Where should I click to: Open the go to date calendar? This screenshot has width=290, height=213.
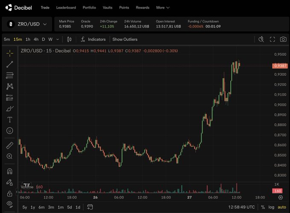coord(90,207)
